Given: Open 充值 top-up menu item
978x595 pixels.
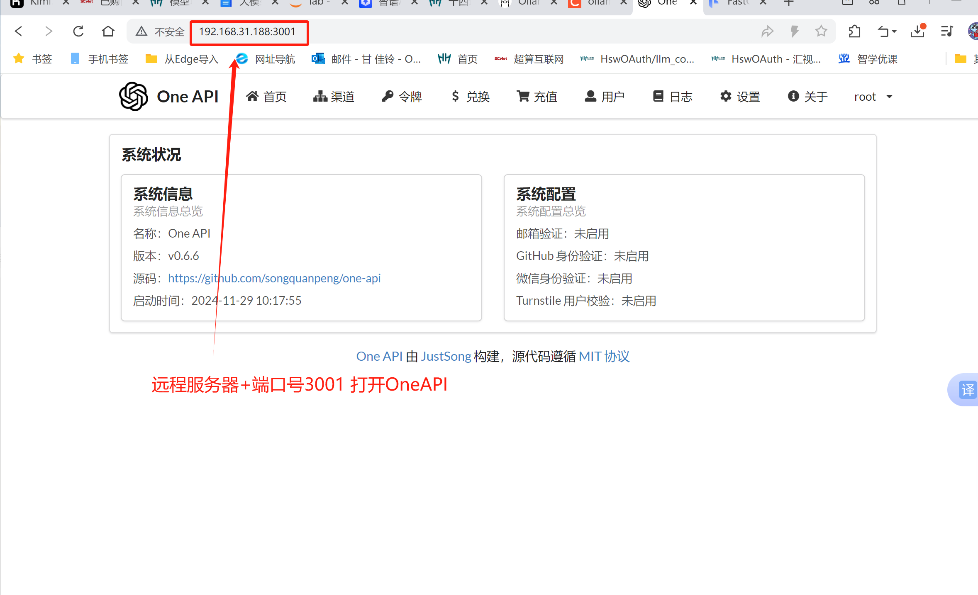Looking at the screenshot, I should pos(537,97).
